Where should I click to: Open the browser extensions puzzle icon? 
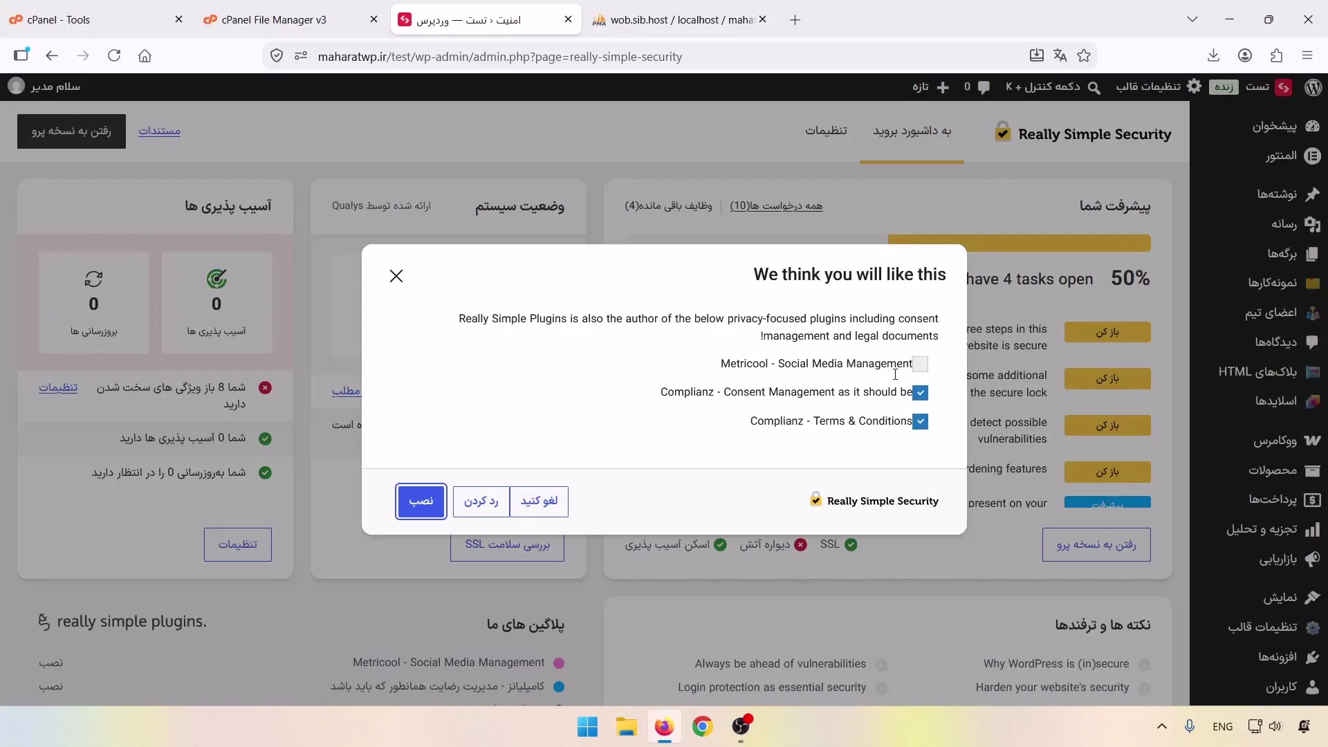point(1276,56)
